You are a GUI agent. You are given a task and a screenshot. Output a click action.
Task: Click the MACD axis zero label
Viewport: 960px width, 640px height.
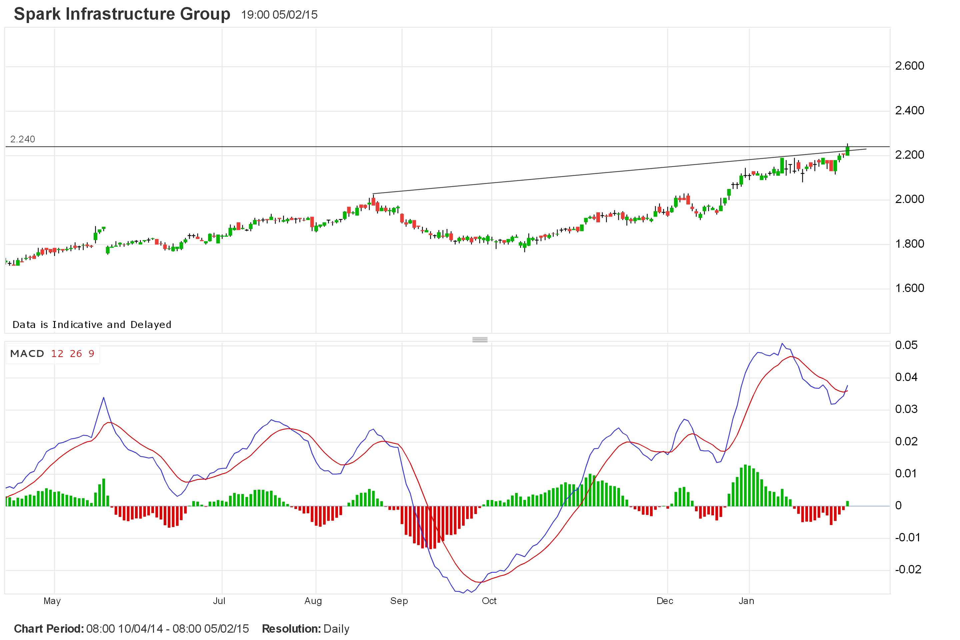coord(898,505)
